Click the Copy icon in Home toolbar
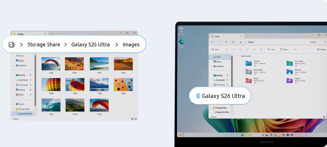The height and width of the screenshot is (147, 327). (233, 49)
